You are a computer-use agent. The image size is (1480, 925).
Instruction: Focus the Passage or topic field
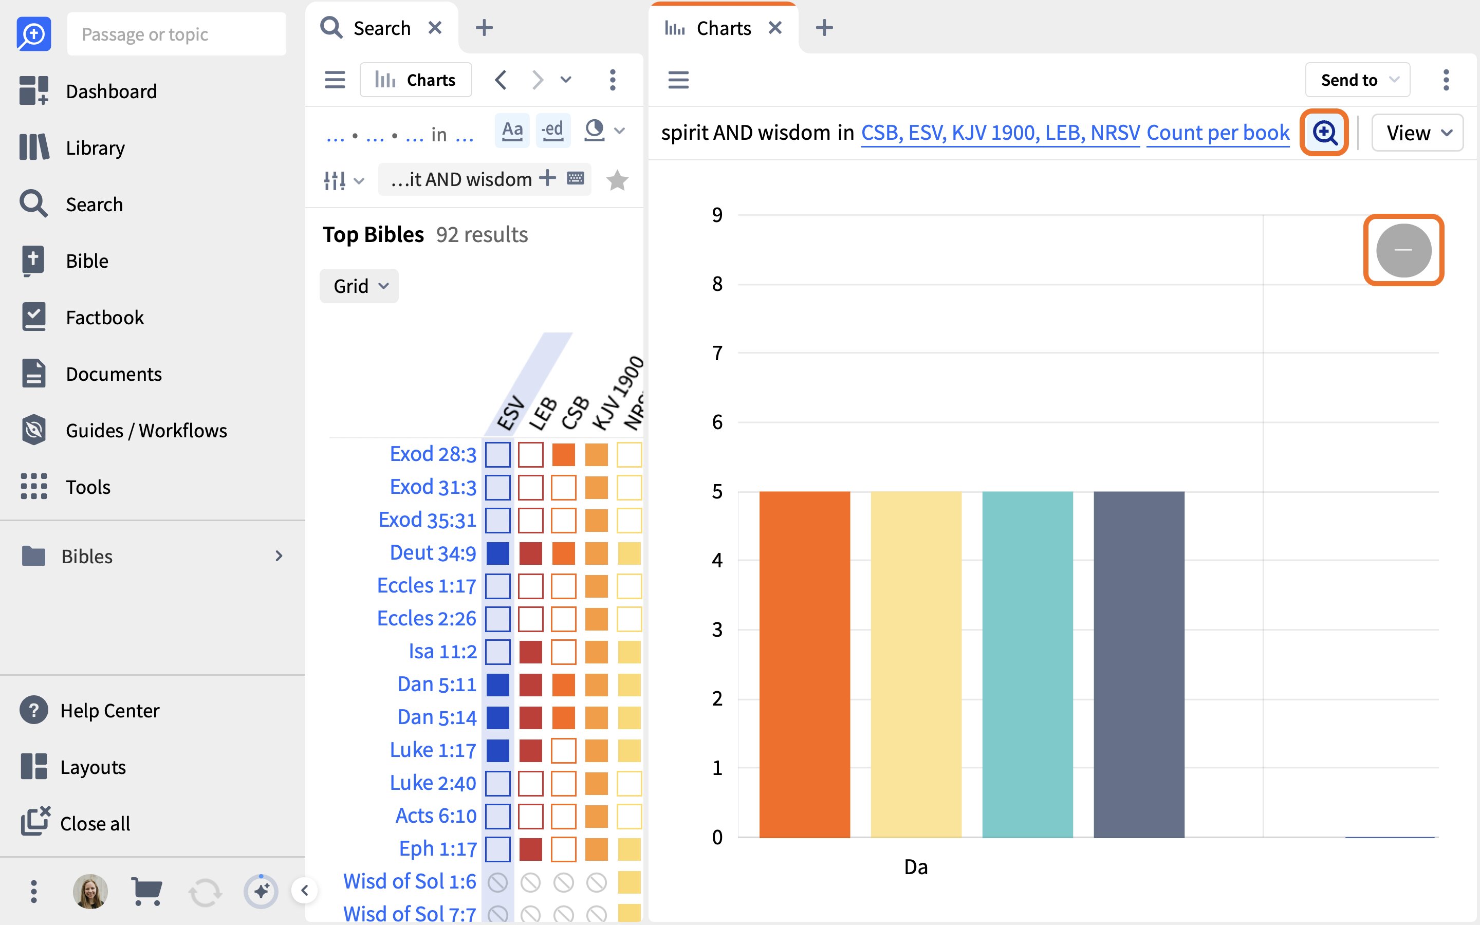tap(177, 33)
